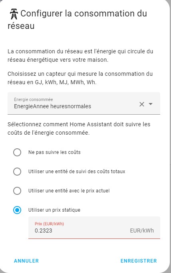This screenshot has width=171, height=273.
Task: Click the Configurer la consommation du réseau heading
Action: (77, 20)
